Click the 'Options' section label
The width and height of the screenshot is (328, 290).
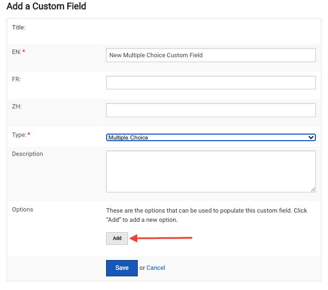(22, 209)
